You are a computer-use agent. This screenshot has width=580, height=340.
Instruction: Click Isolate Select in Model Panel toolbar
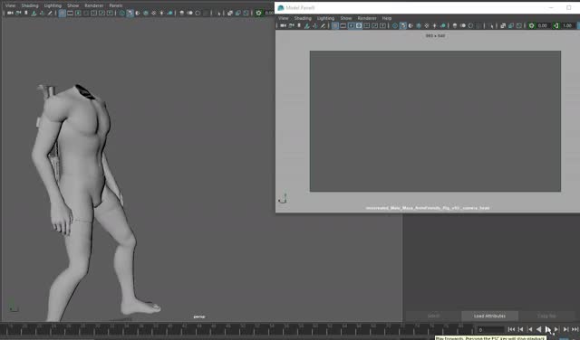[x=491, y=25]
